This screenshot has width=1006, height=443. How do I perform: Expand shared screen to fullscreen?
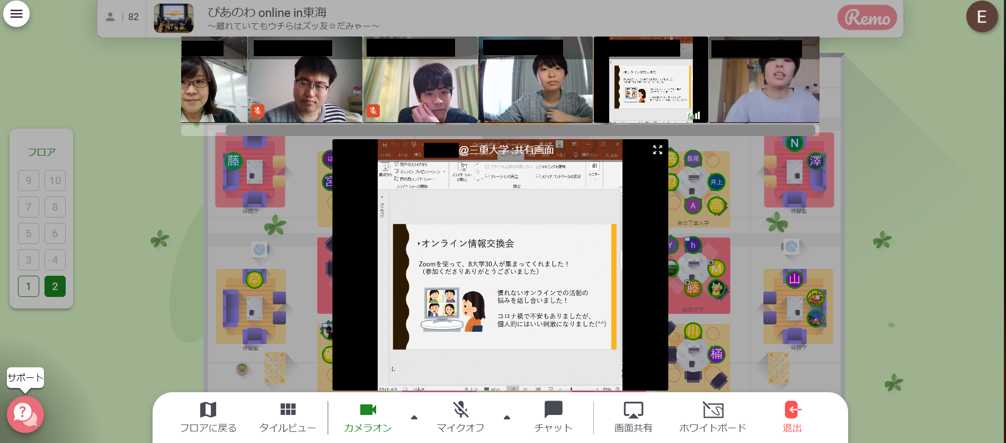[657, 150]
